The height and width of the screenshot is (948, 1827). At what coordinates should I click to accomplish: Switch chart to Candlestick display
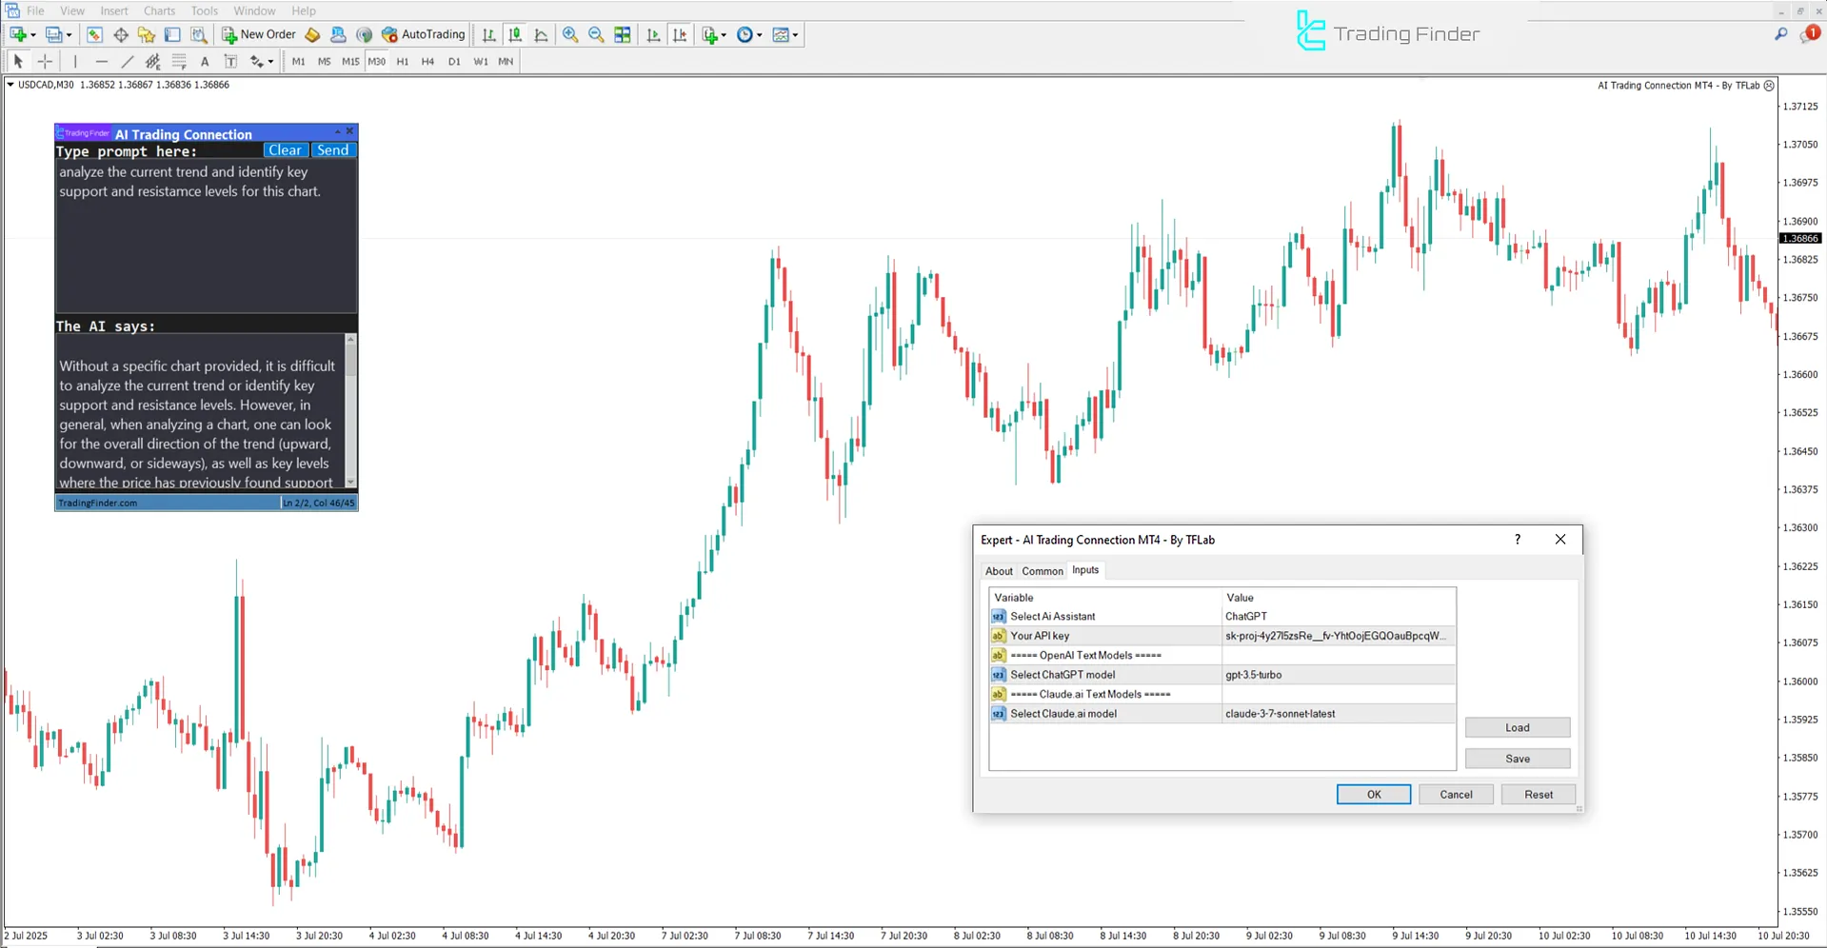(x=514, y=34)
